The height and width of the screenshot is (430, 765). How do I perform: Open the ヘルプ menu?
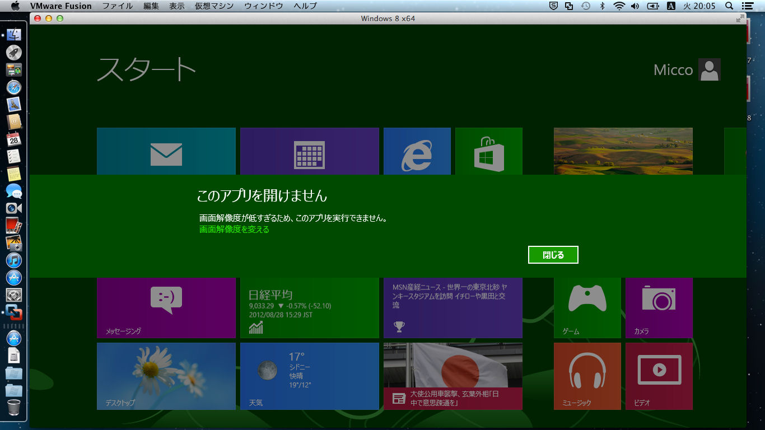tap(305, 6)
